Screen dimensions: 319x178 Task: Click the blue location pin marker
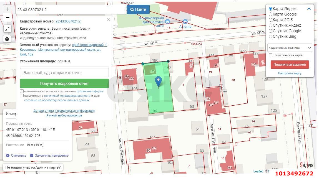(158, 81)
